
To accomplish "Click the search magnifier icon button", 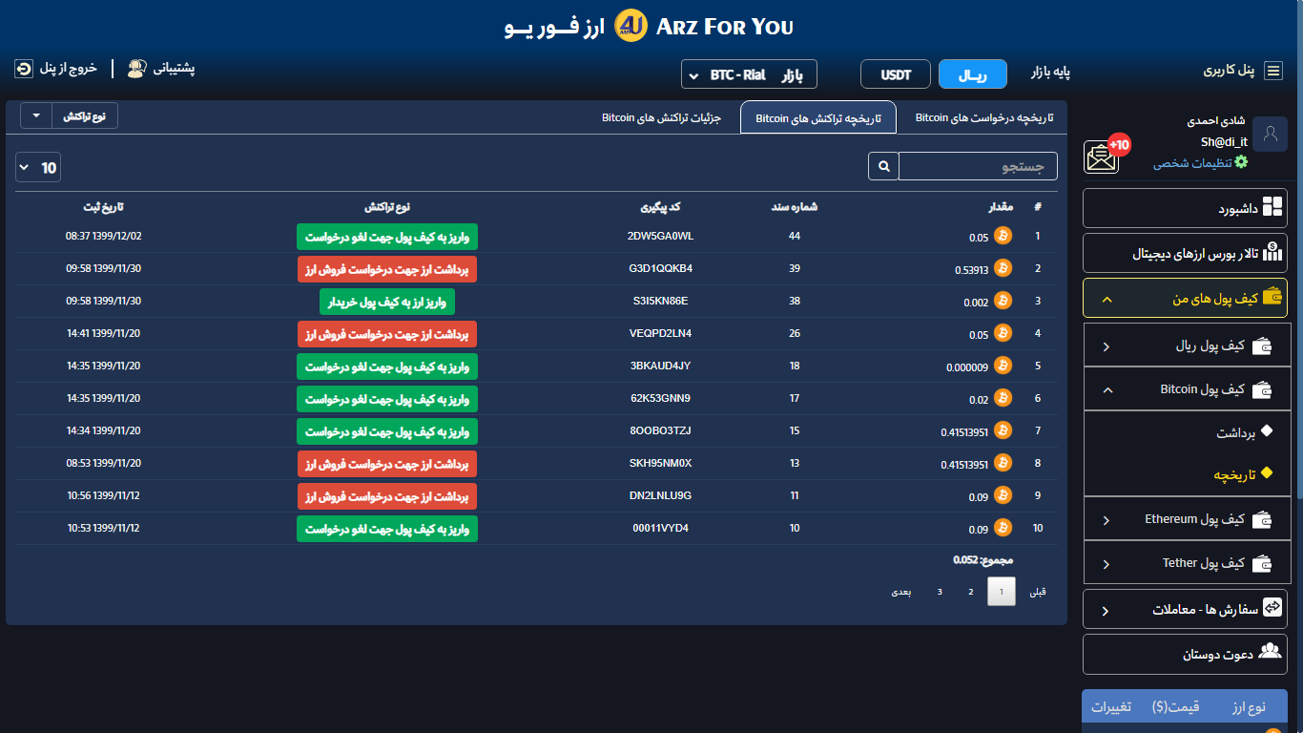I will pos(883,166).
